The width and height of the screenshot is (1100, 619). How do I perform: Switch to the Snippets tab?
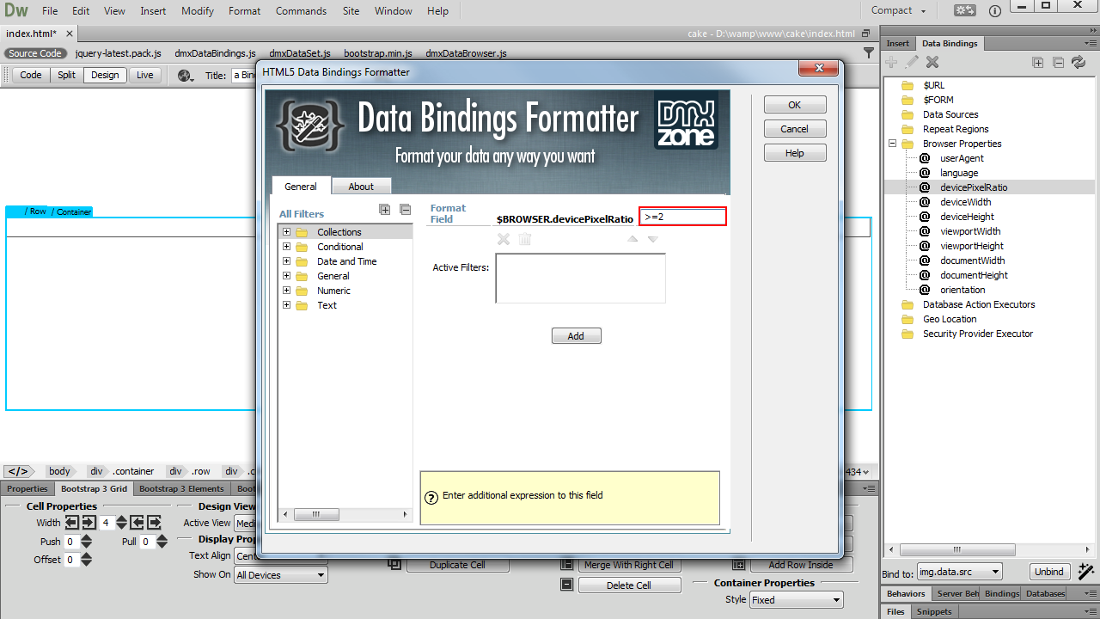[934, 611]
